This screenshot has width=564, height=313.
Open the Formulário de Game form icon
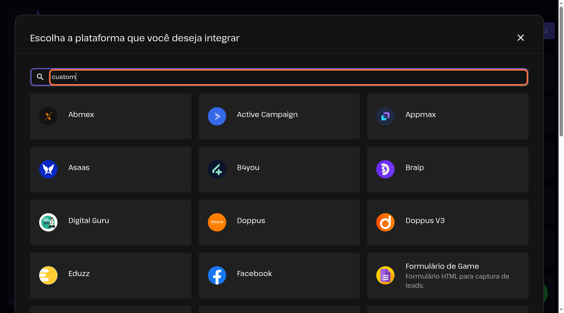coord(385,275)
